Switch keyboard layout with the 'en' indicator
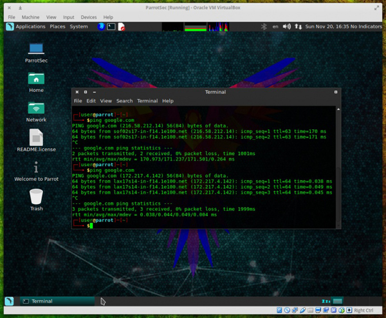The width and height of the screenshot is (386, 318). tap(275, 27)
